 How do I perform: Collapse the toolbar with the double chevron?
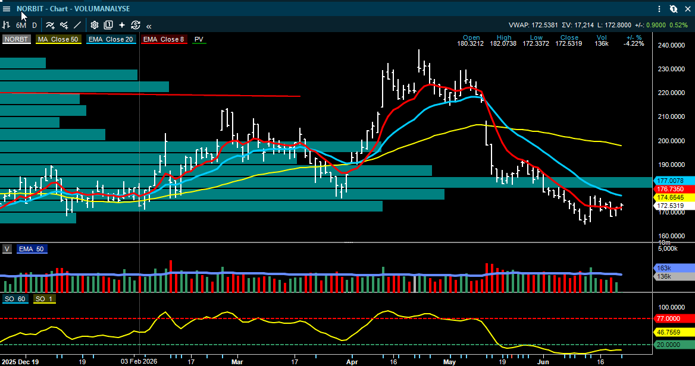149,26
